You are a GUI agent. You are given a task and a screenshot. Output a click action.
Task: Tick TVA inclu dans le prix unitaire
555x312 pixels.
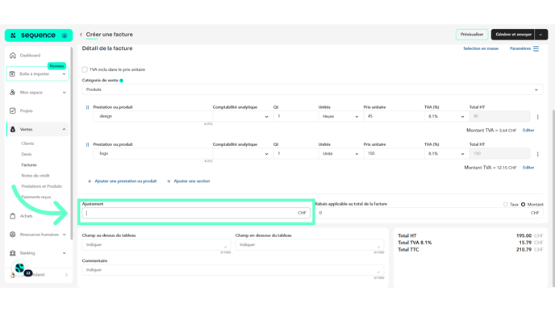pos(85,69)
